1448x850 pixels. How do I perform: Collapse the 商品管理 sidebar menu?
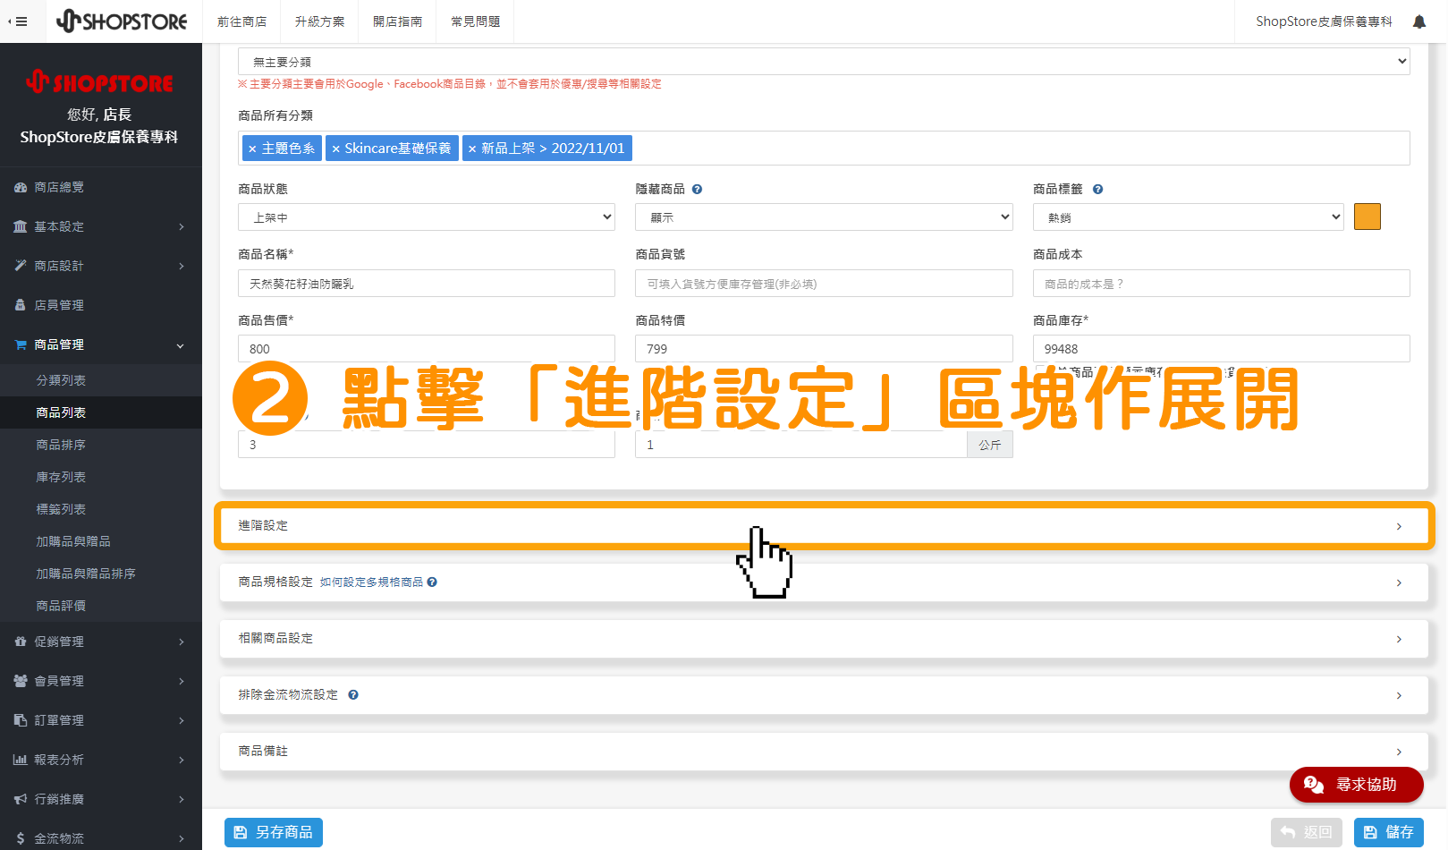pos(181,345)
